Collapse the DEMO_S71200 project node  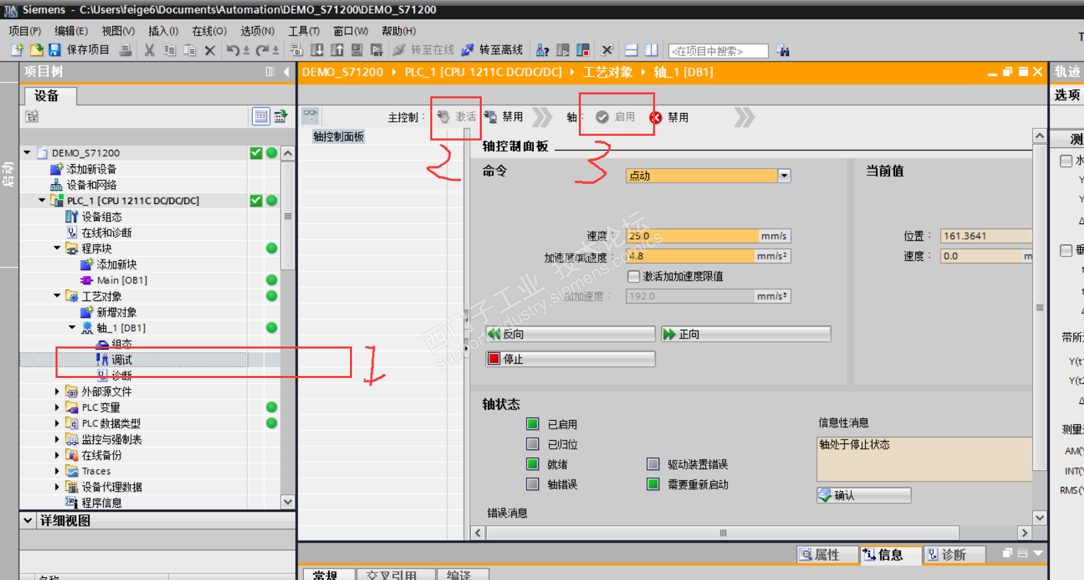(x=27, y=153)
